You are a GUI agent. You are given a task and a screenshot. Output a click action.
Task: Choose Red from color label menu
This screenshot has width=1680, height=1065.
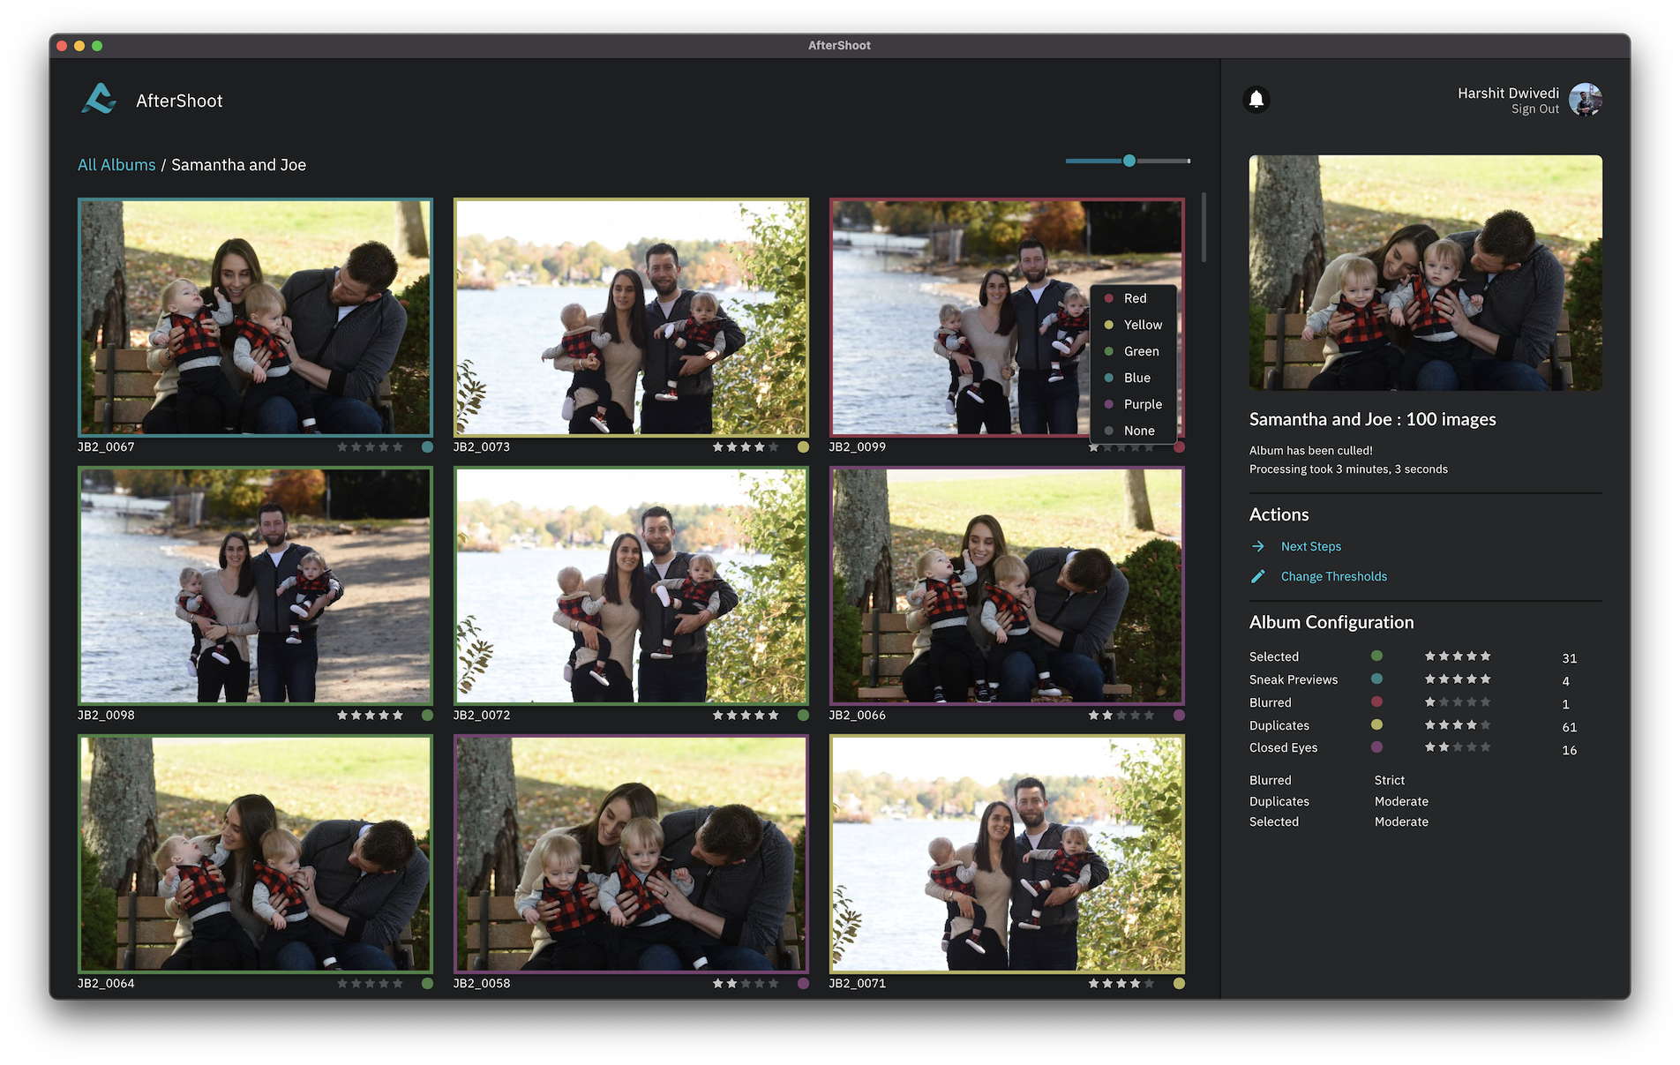pos(1134,299)
